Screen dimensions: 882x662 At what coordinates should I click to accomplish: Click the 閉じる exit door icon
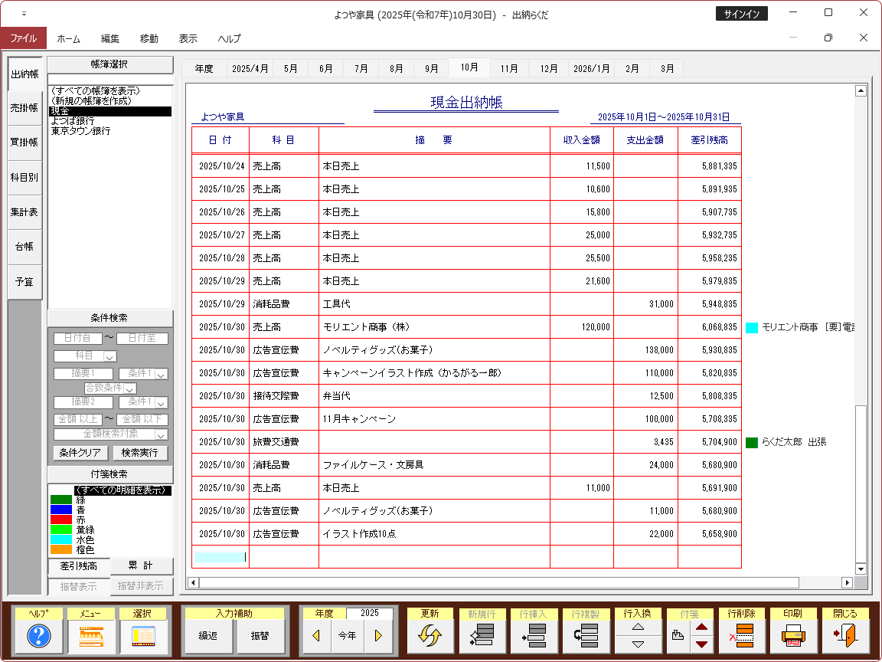tap(845, 636)
